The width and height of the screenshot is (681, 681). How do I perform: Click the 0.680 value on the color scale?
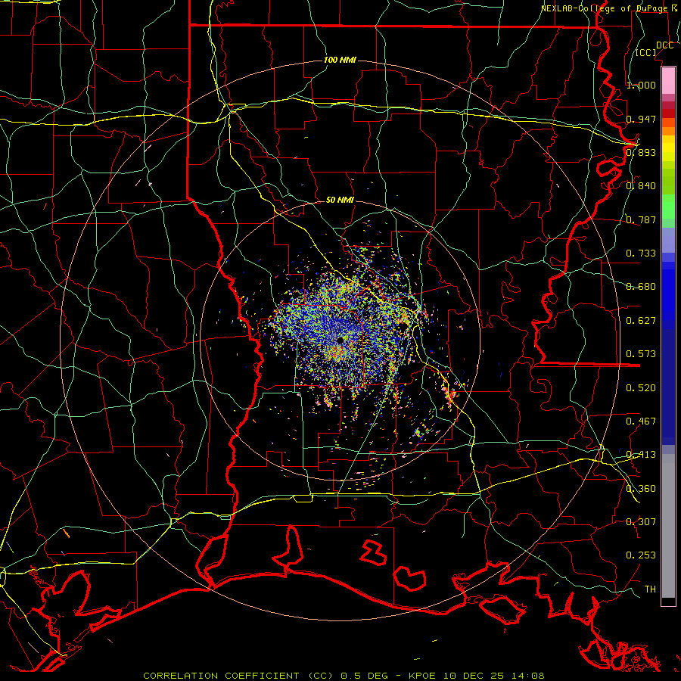point(641,287)
